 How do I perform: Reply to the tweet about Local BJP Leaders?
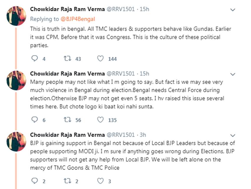click(35, 181)
